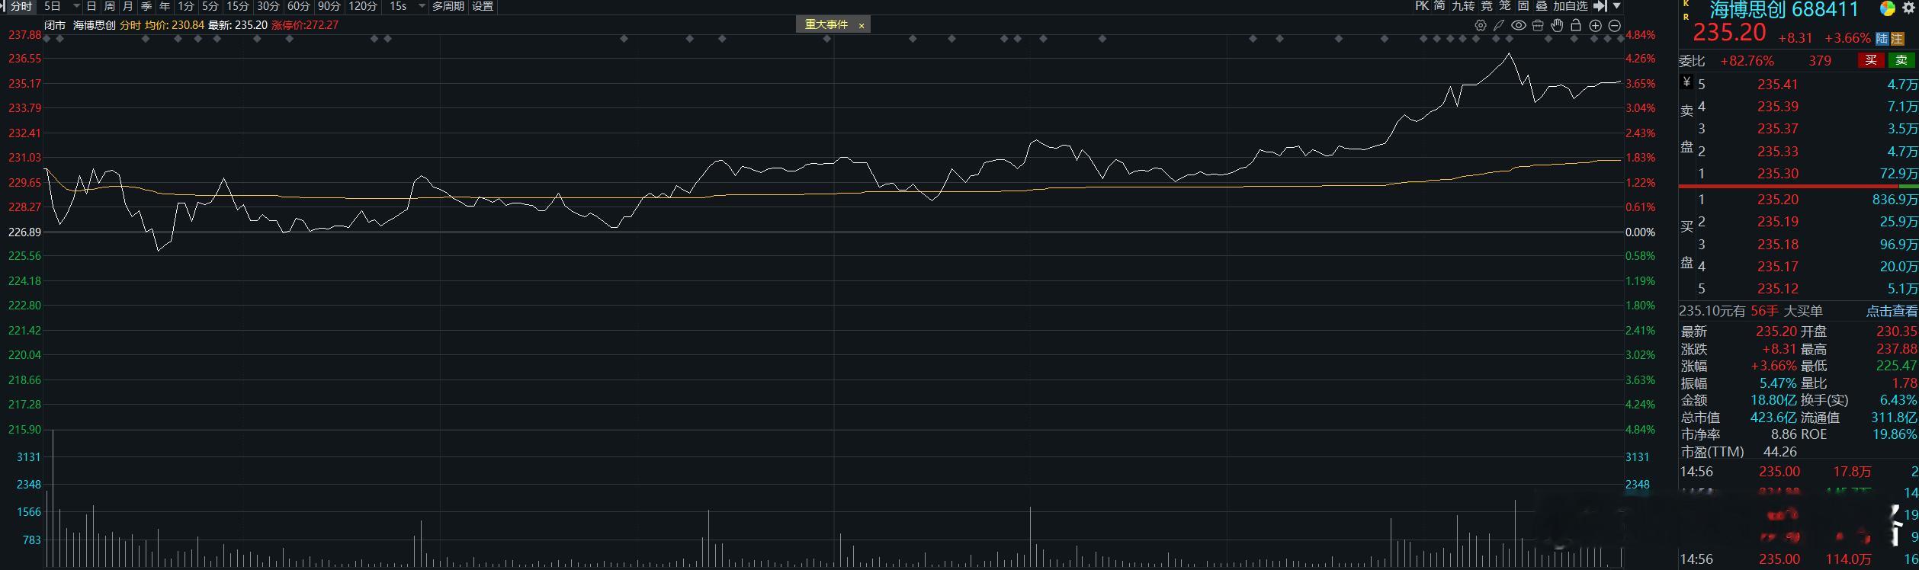Zoom in with the plus circle icon

pyautogui.click(x=1595, y=25)
